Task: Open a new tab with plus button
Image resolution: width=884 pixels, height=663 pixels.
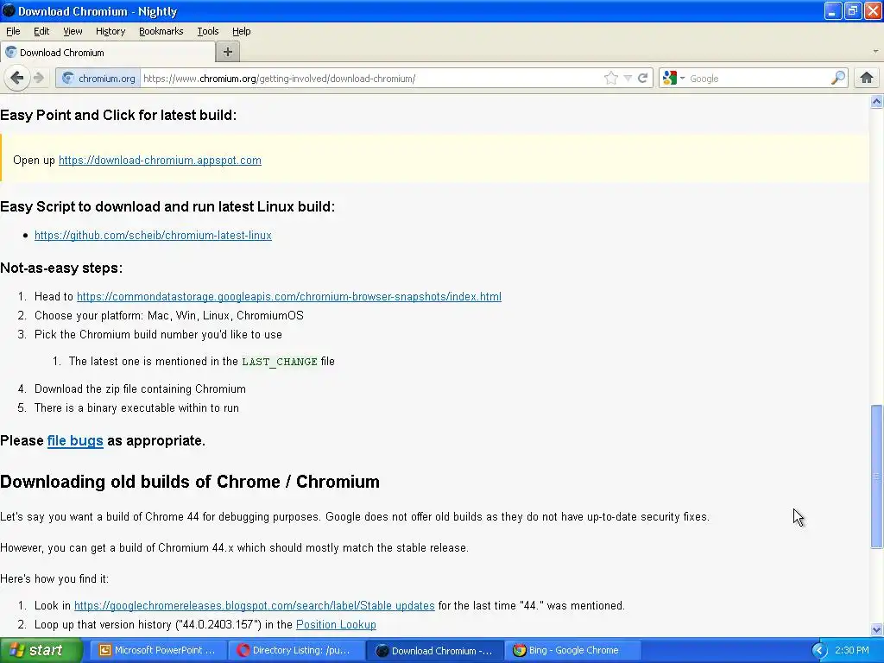Action: [228, 52]
